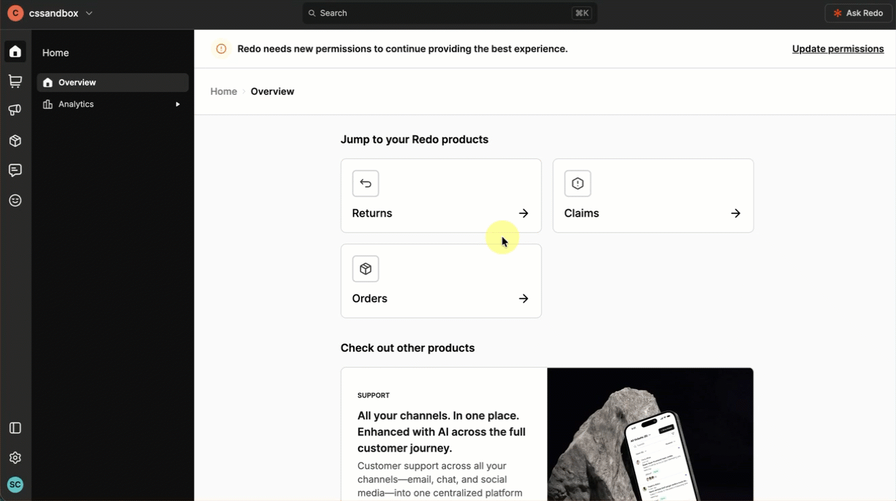Click the SC user avatar

point(15,485)
